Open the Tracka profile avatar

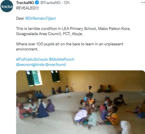coord(7,6)
